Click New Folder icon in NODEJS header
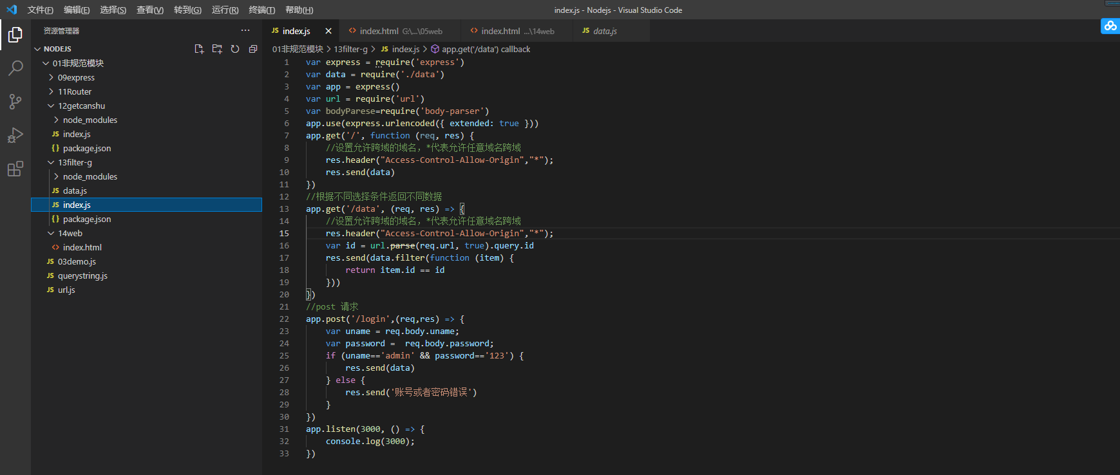Screen dimensions: 1120x475 click(x=217, y=49)
